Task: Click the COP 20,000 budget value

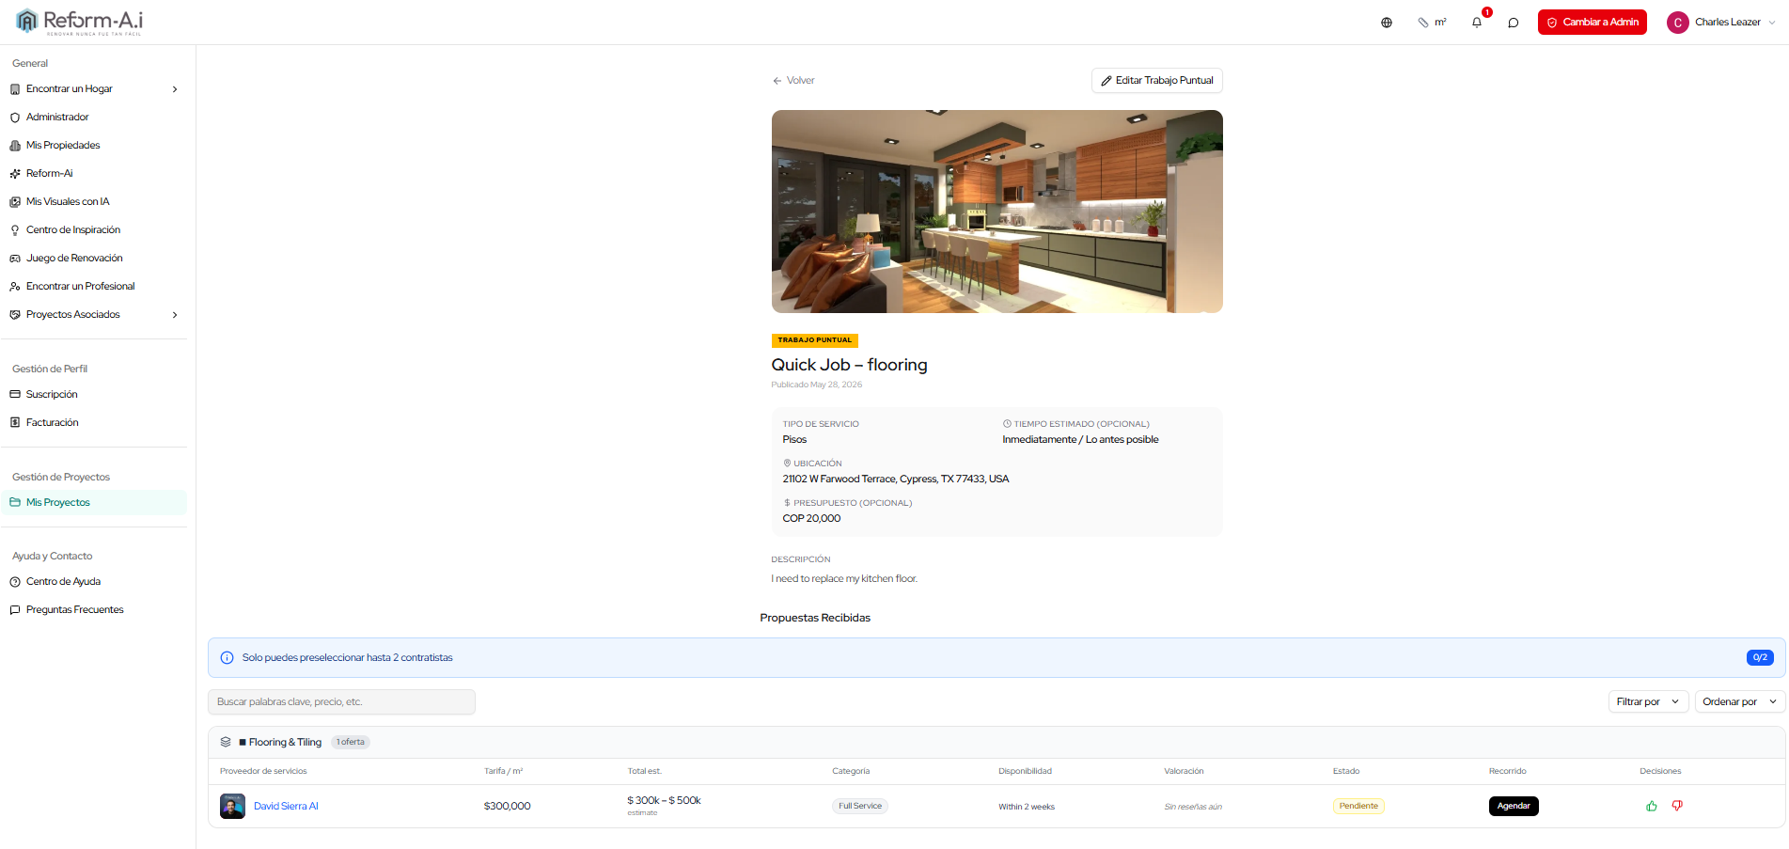Action: (811, 519)
